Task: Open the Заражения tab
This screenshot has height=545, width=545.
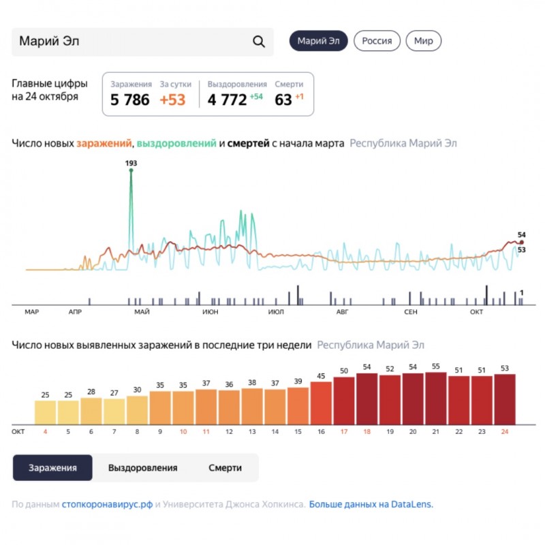Action: click(x=52, y=468)
